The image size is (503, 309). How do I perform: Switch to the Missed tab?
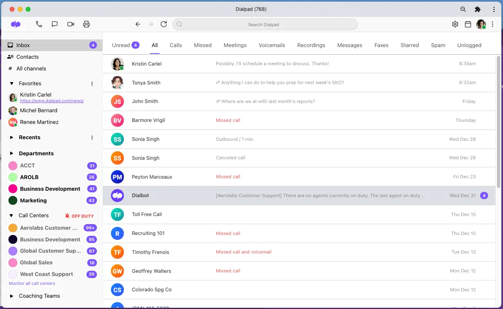[x=203, y=45]
